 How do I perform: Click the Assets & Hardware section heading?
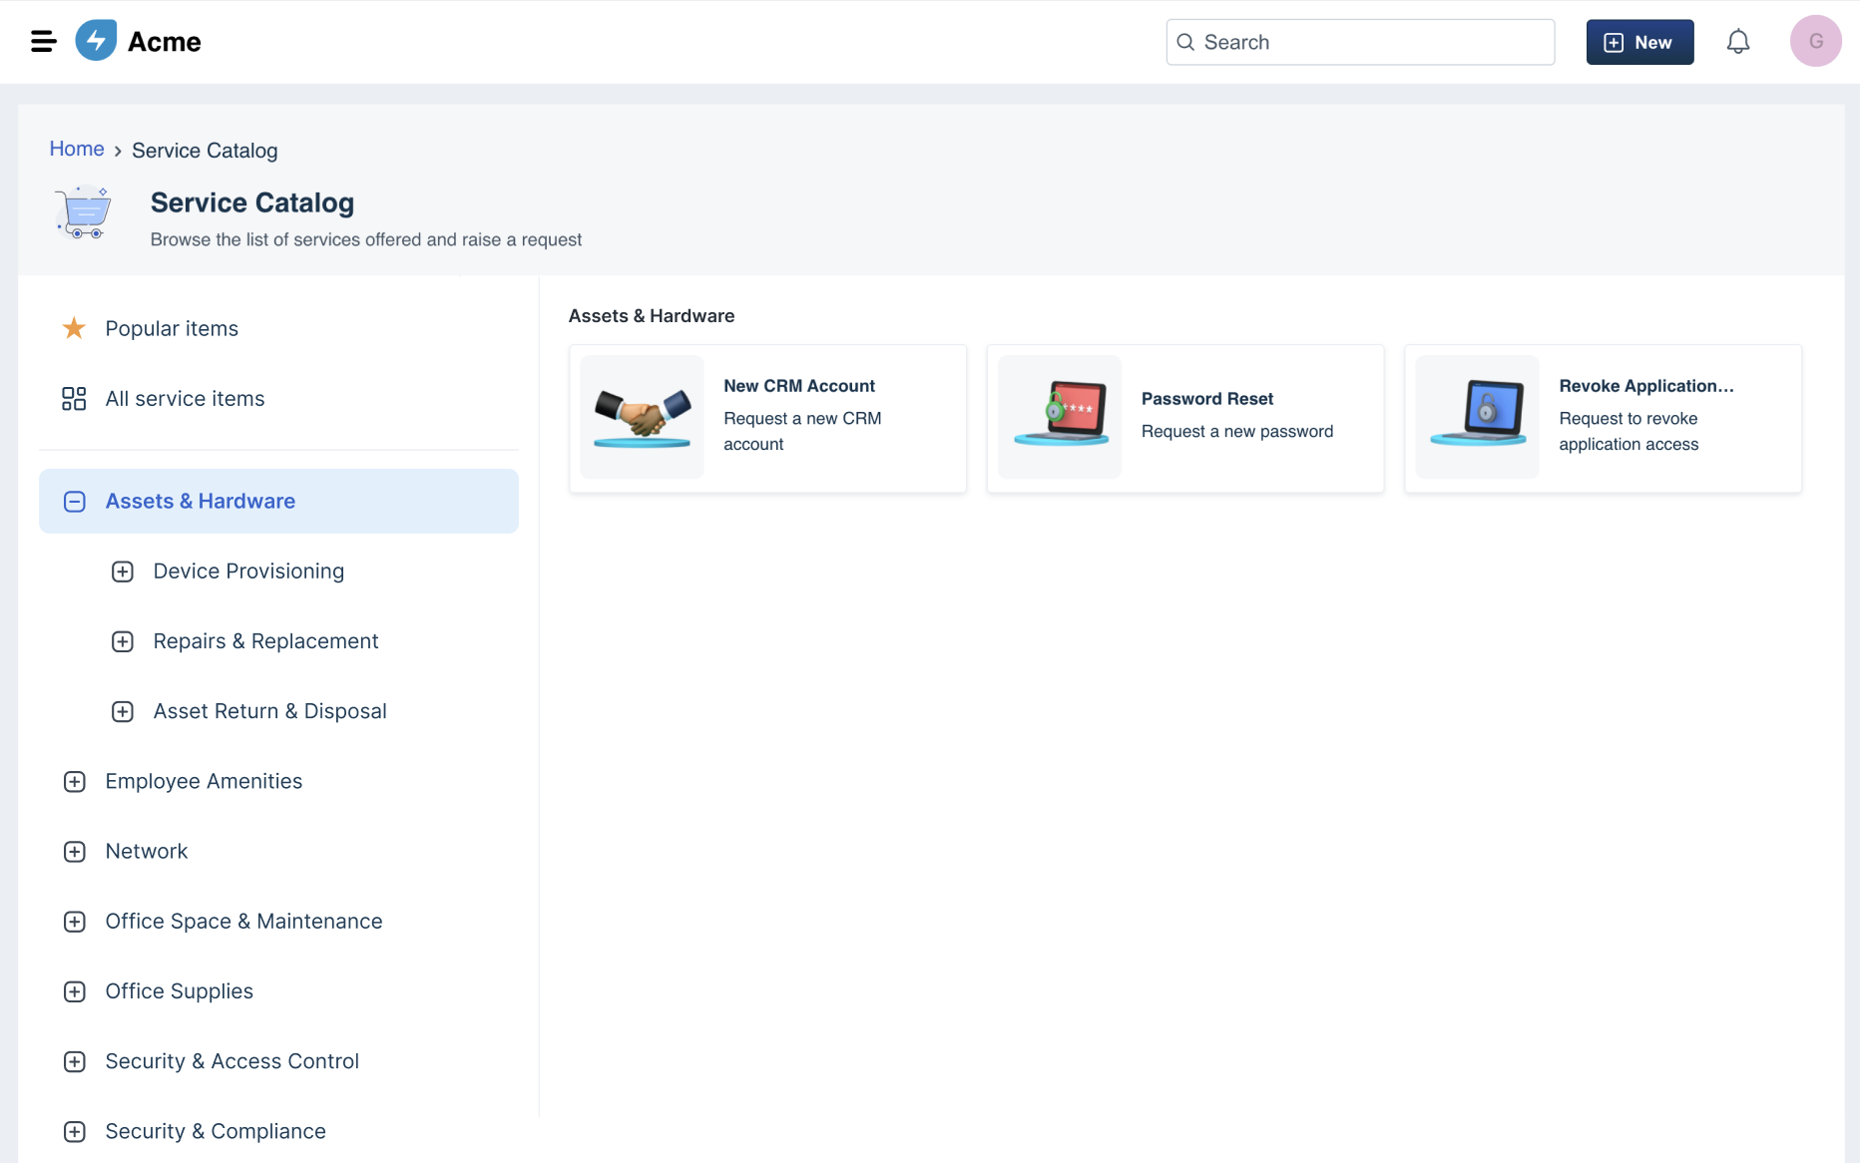pyautogui.click(x=652, y=316)
